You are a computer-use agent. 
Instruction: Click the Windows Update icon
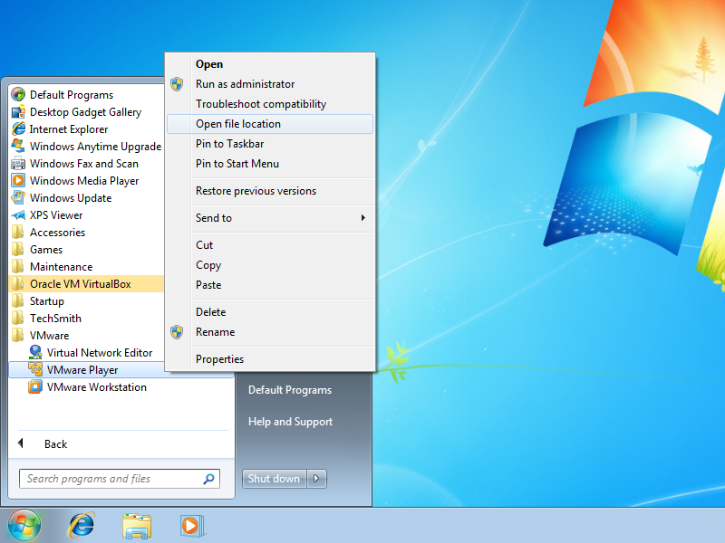17,198
